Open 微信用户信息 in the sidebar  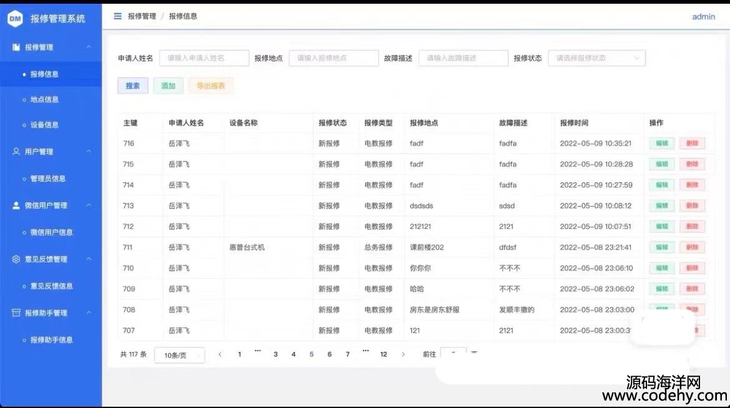coord(51,232)
